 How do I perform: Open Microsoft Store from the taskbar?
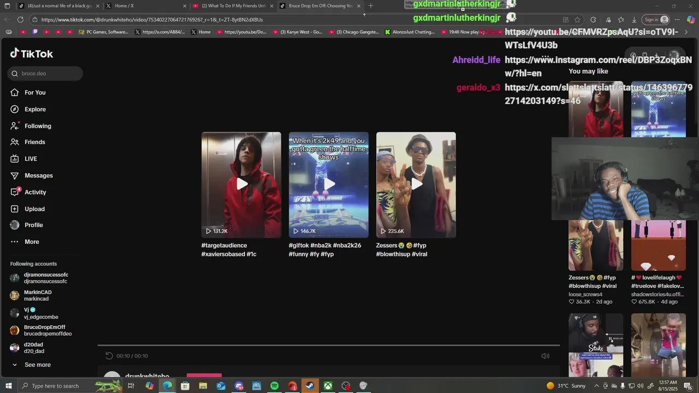pyautogui.click(x=185, y=386)
